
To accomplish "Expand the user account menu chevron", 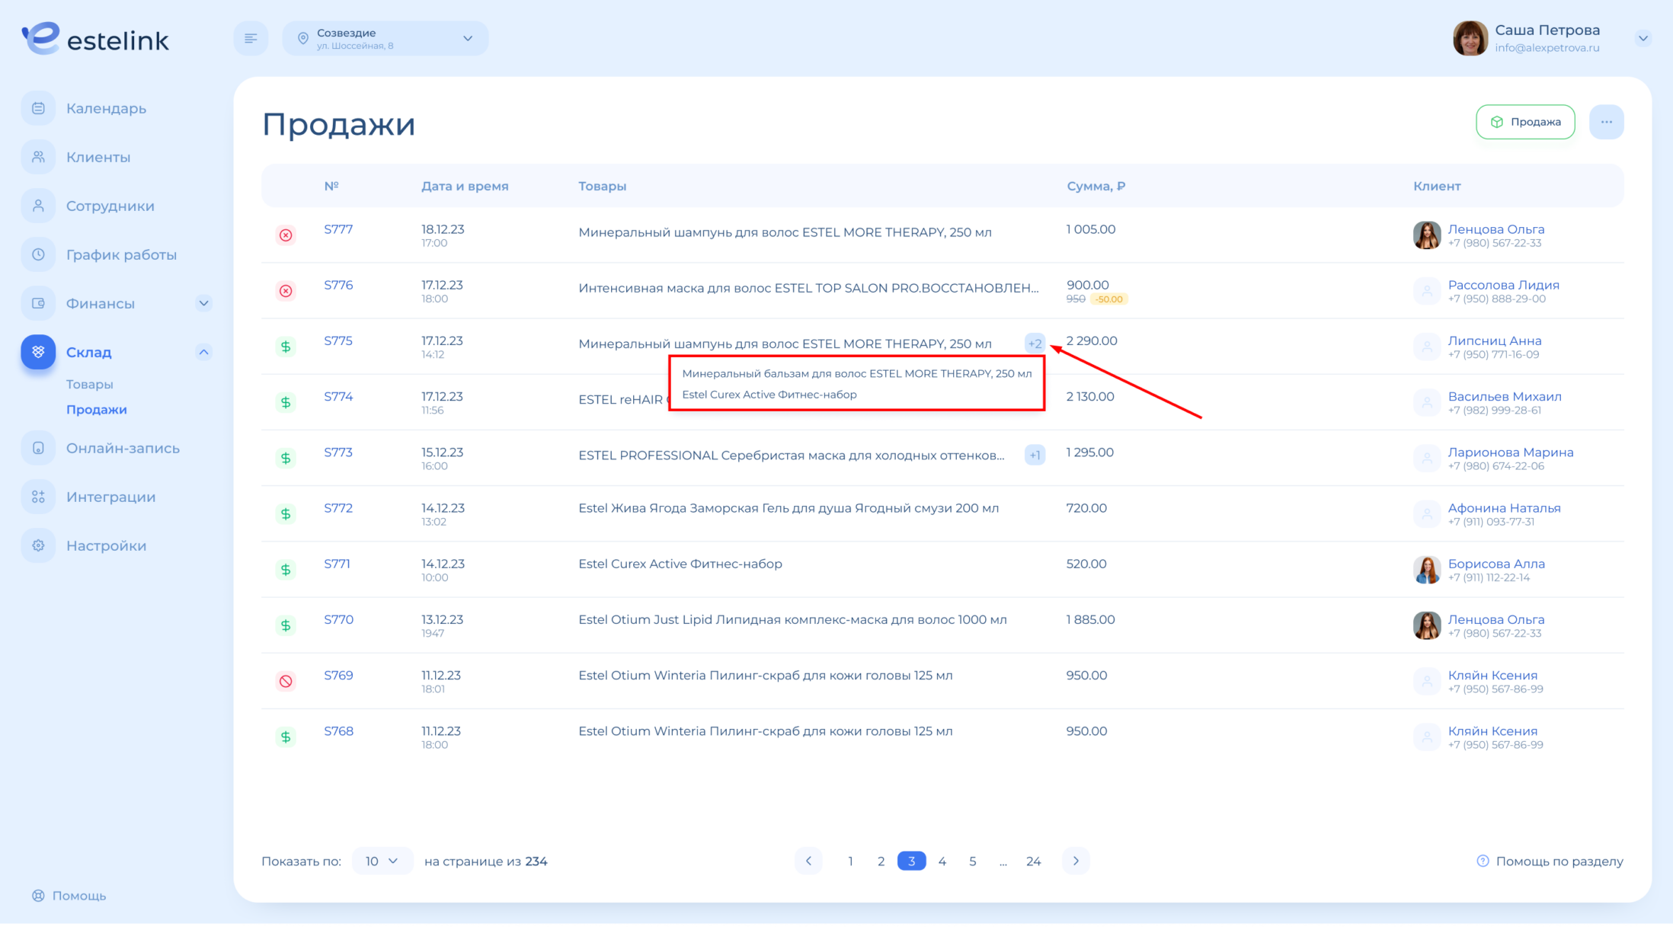I will pos(1643,38).
